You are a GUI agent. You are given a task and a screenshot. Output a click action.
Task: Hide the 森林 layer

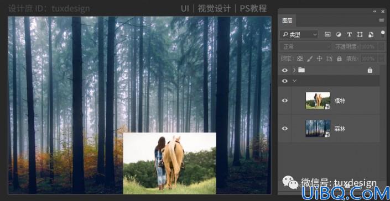(x=284, y=128)
